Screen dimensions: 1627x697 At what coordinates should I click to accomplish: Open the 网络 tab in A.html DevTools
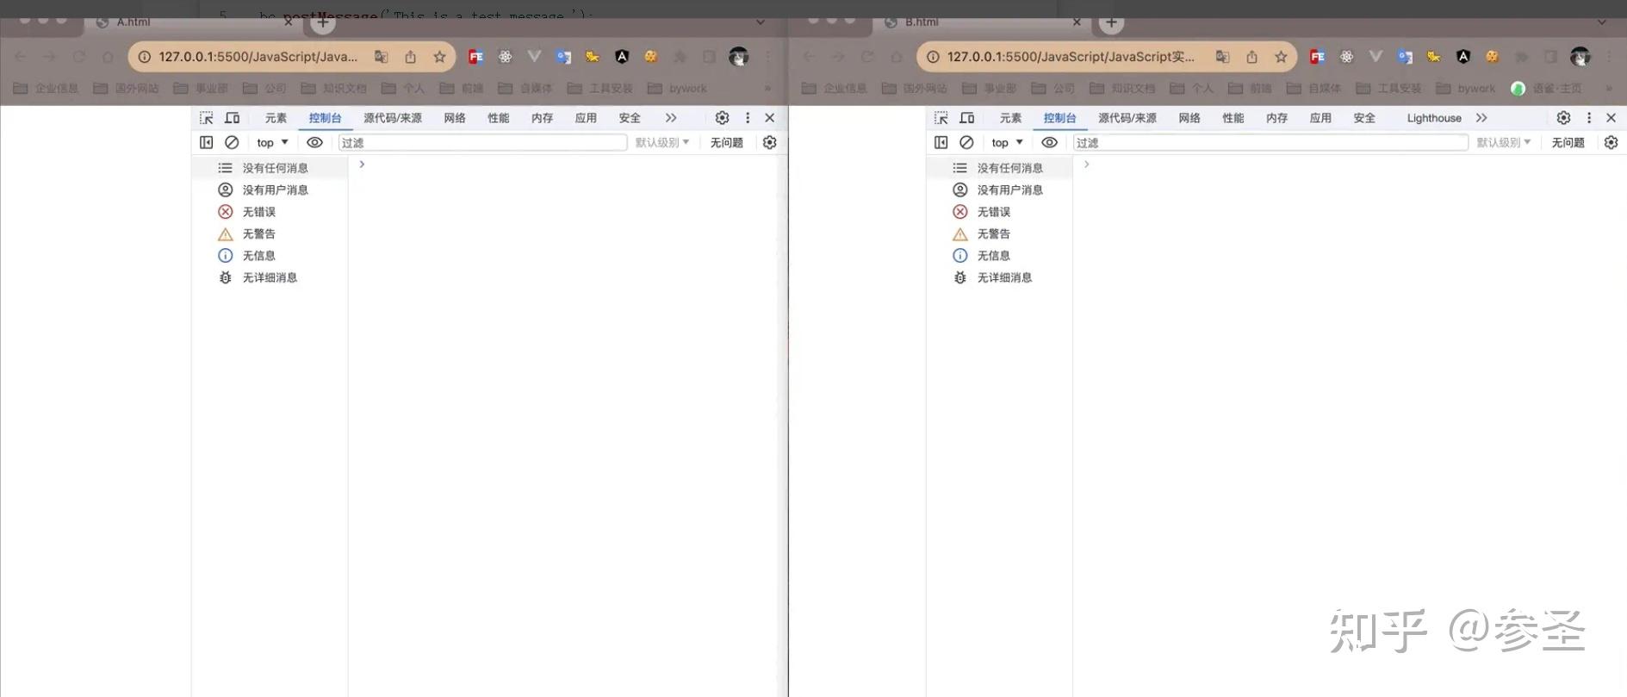coord(455,118)
